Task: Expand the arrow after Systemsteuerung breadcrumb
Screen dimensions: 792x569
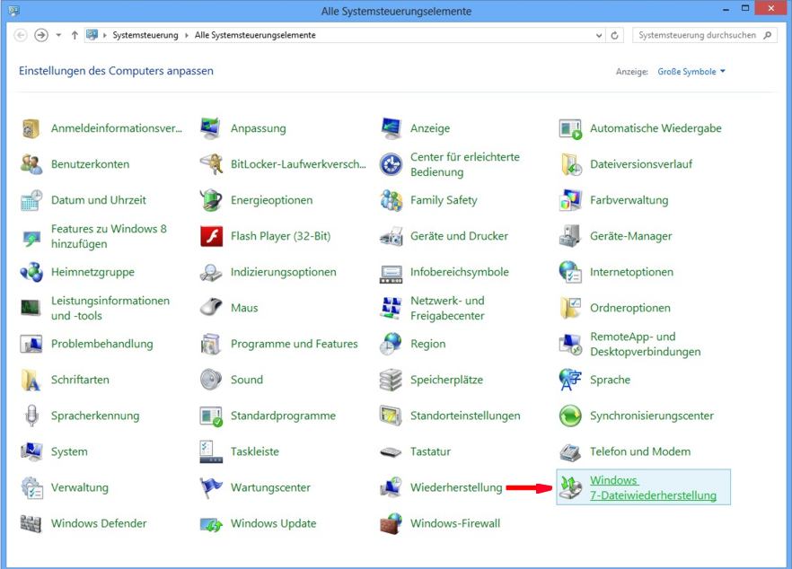Action: [187, 35]
